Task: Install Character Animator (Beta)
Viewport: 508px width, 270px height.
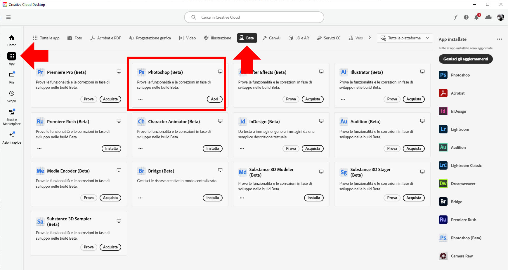Action: [x=212, y=149]
